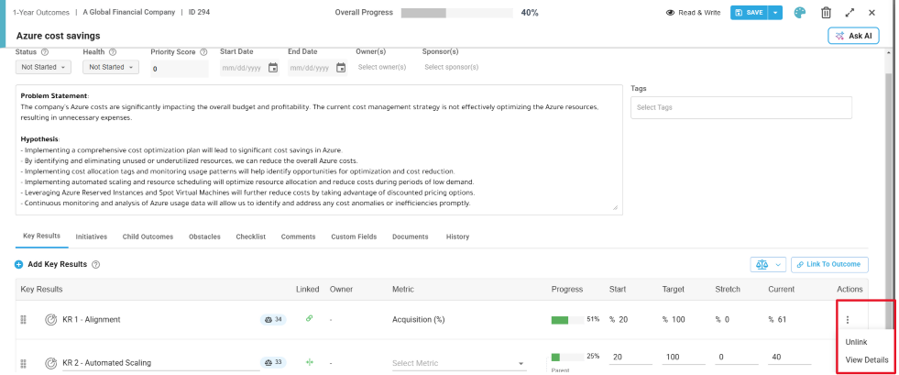Click the Start Date mm/dd/yyyy field
The height and width of the screenshot is (375, 899).
coord(244,68)
